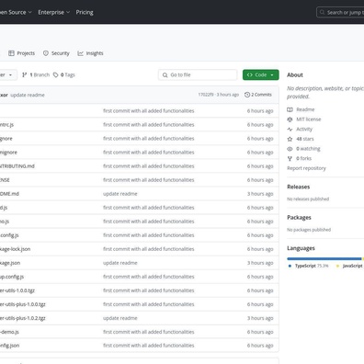Open the utils-plus-1.0.2.tgz file
The height and width of the screenshot is (364, 364).
click(x=23, y=318)
